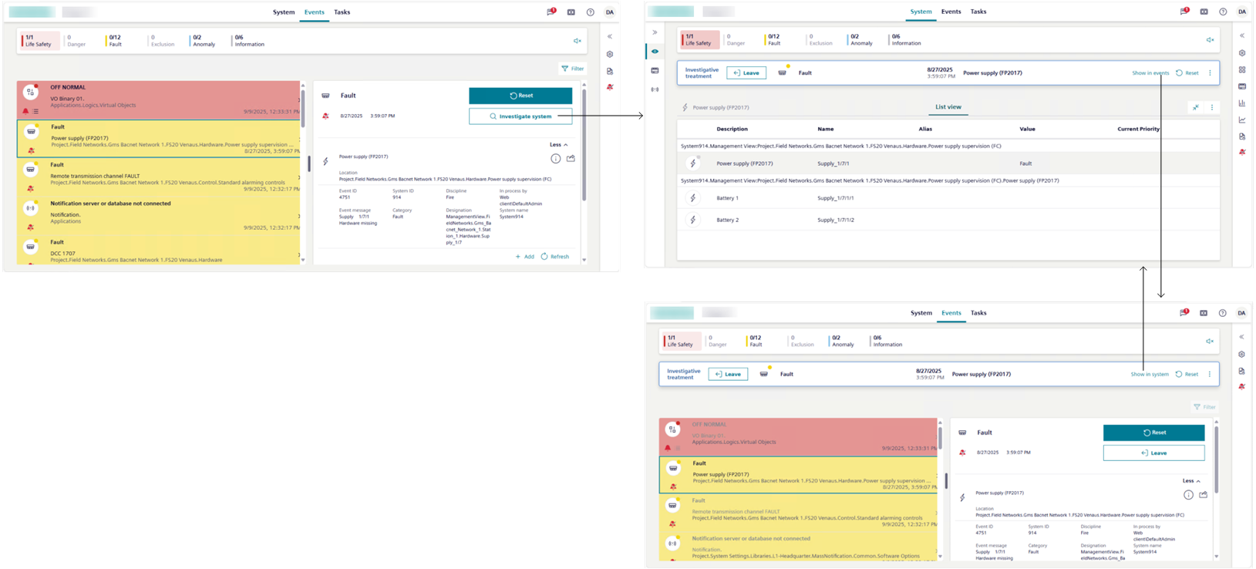Select the List view tab
This screenshot has width=1256, height=569.
point(948,107)
